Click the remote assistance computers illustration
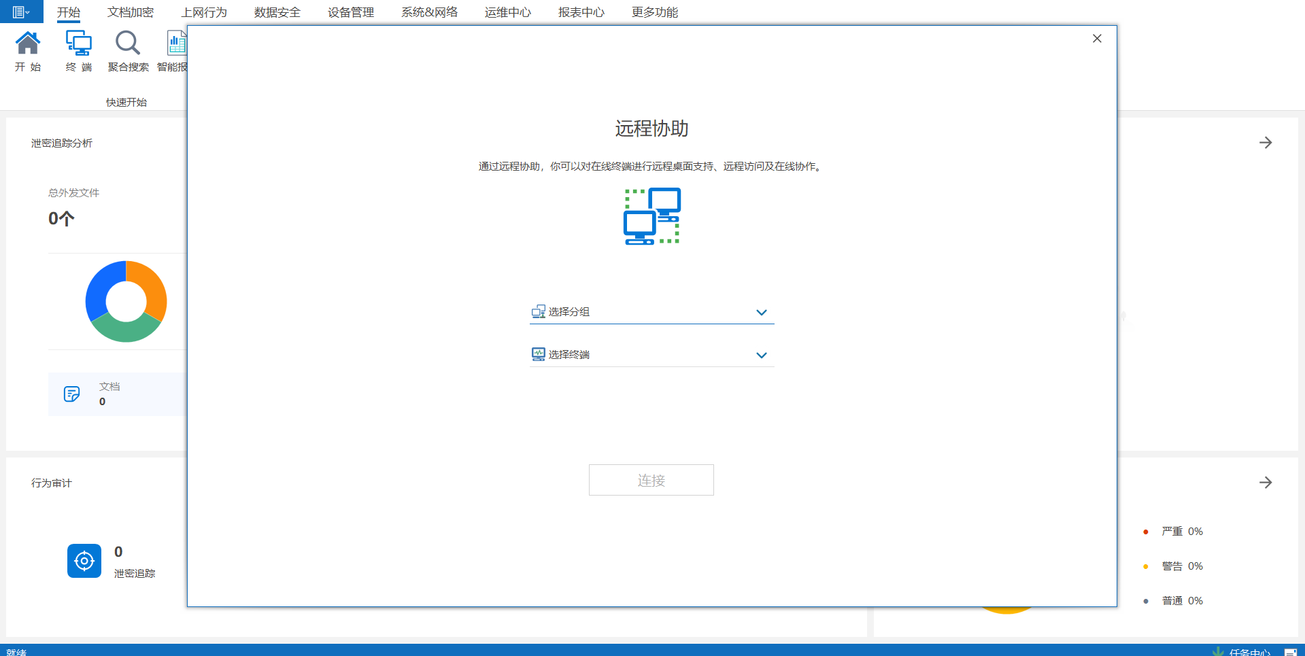Image resolution: width=1305 pixels, height=656 pixels. pos(652,216)
